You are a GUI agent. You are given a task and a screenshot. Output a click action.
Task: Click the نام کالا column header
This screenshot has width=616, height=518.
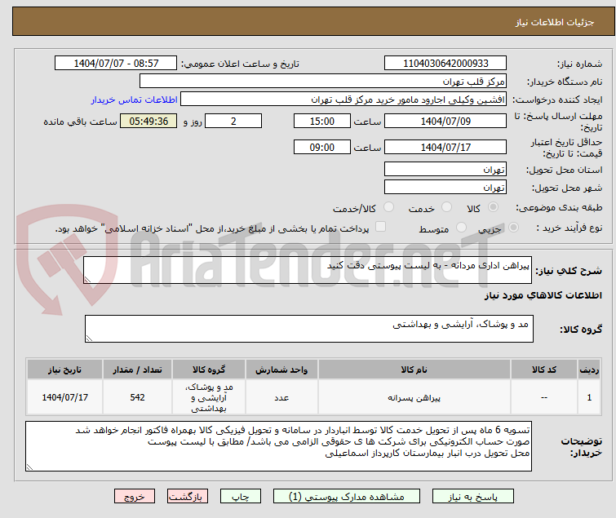(414, 370)
